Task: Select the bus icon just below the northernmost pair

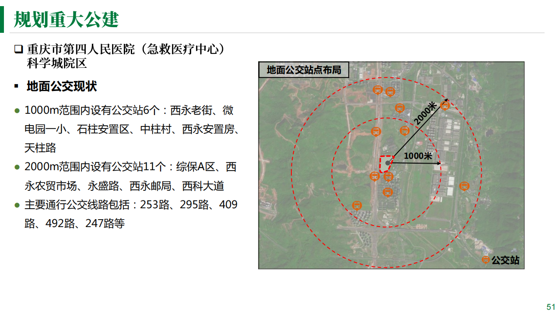Action: point(400,108)
